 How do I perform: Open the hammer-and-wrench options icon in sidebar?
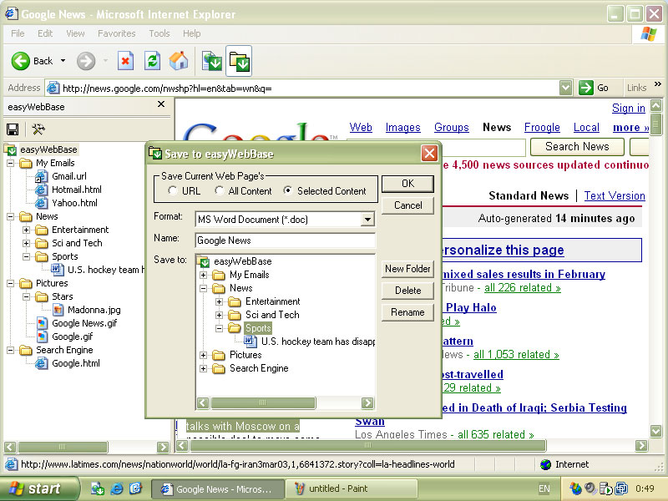tap(38, 129)
